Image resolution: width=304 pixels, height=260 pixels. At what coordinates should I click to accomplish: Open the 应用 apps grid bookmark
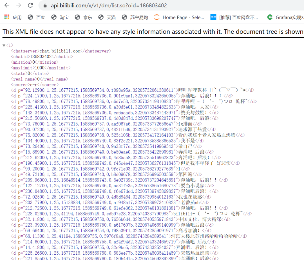pos(13,17)
